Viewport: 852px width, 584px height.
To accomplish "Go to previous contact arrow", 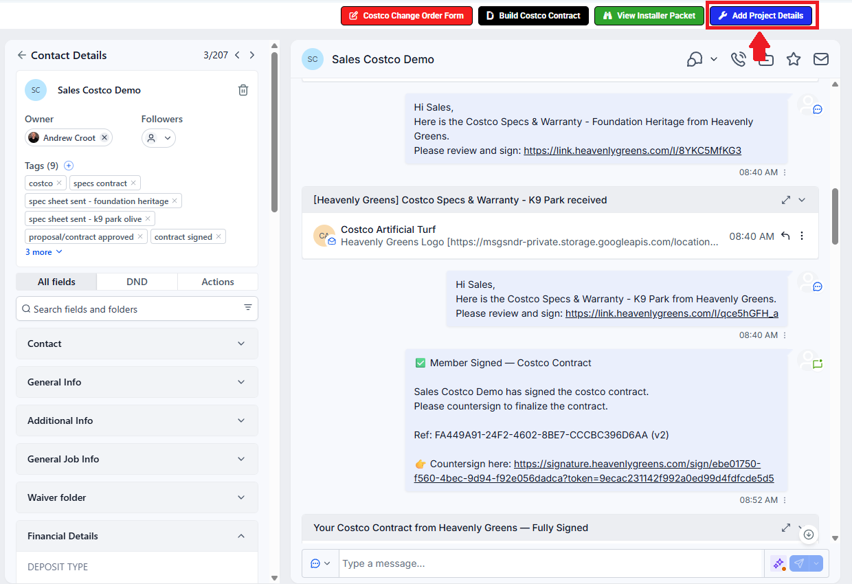I will 237,55.
